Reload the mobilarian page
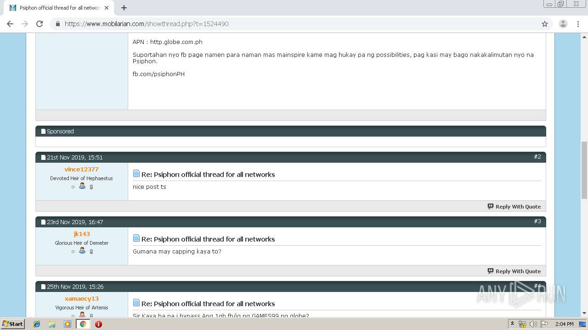588x330 pixels. (40, 24)
